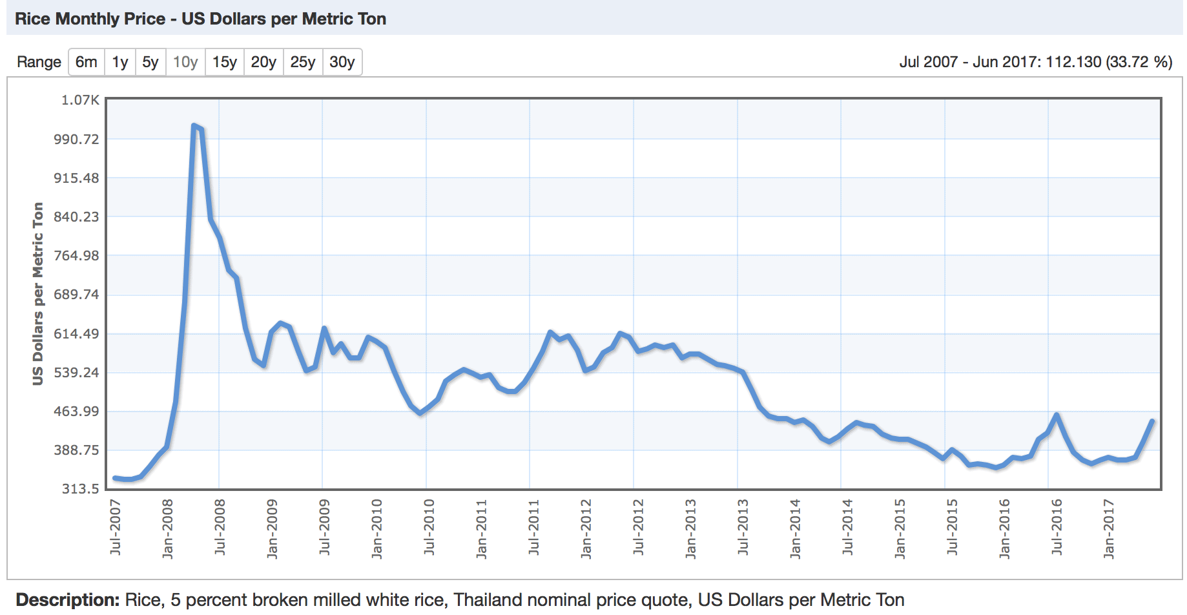Click the 2008 price peak on the line

point(194,126)
